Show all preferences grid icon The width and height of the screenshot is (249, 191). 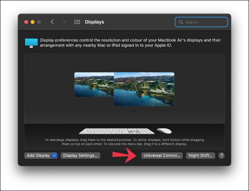(x=77, y=22)
